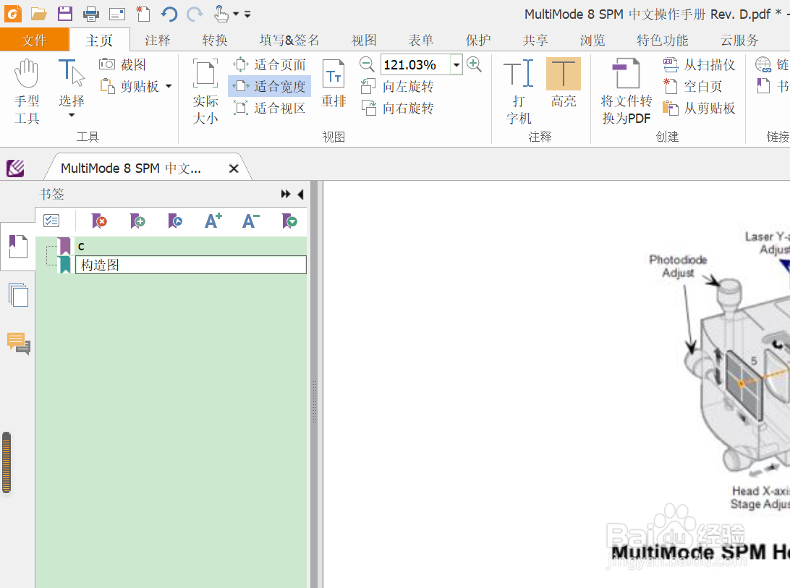Toggle the 高亮 highlight tool
790x588 pixels.
point(564,83)
